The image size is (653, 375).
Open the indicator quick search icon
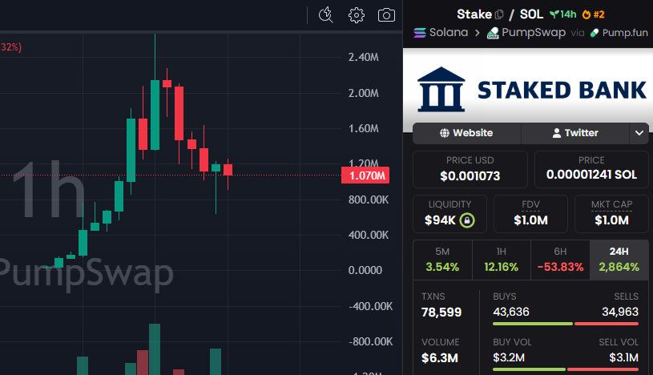click(325, 15)
